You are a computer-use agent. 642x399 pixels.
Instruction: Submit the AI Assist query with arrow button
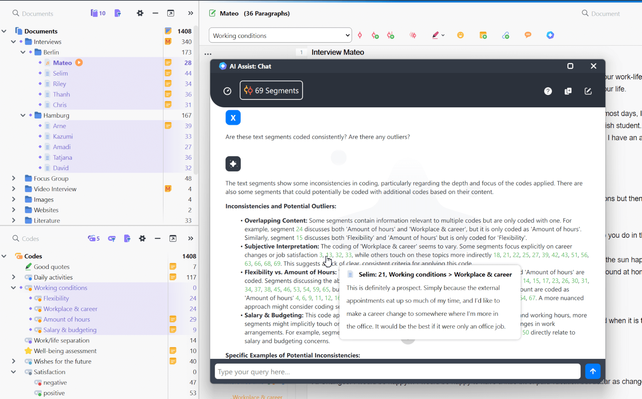click(593, 371)
